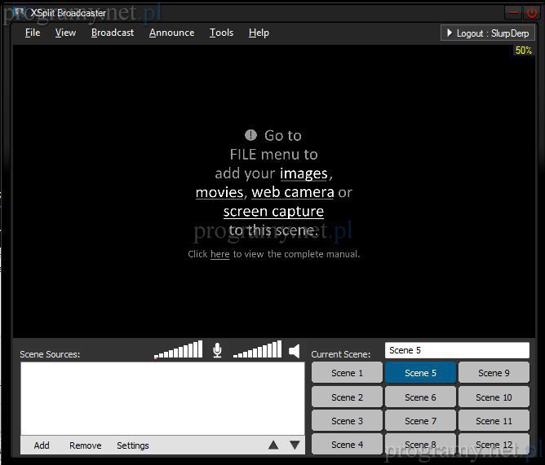Viewport: 545px width, 465px height.
Task: Click the XSplit Broadcaster title bar icon
Action: [19, 12]
